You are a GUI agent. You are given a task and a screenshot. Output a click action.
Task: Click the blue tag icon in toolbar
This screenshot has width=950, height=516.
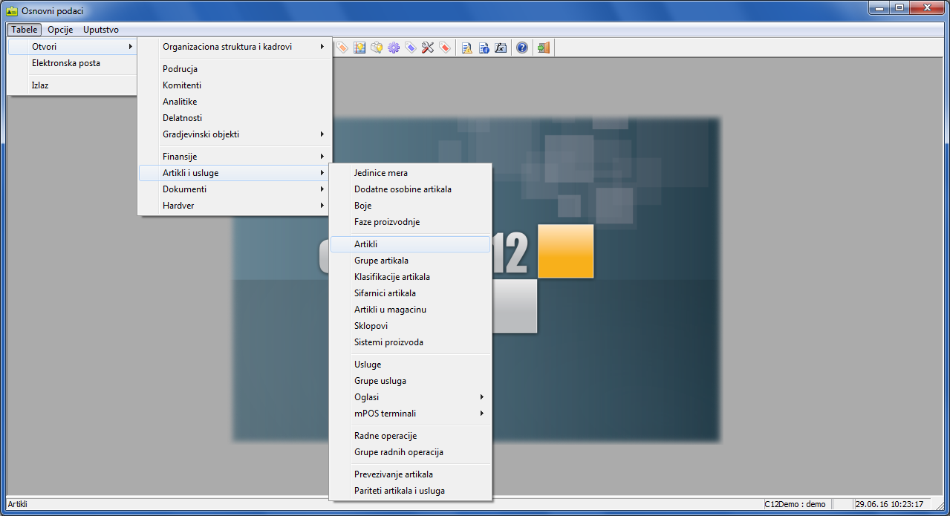(410, 48)
